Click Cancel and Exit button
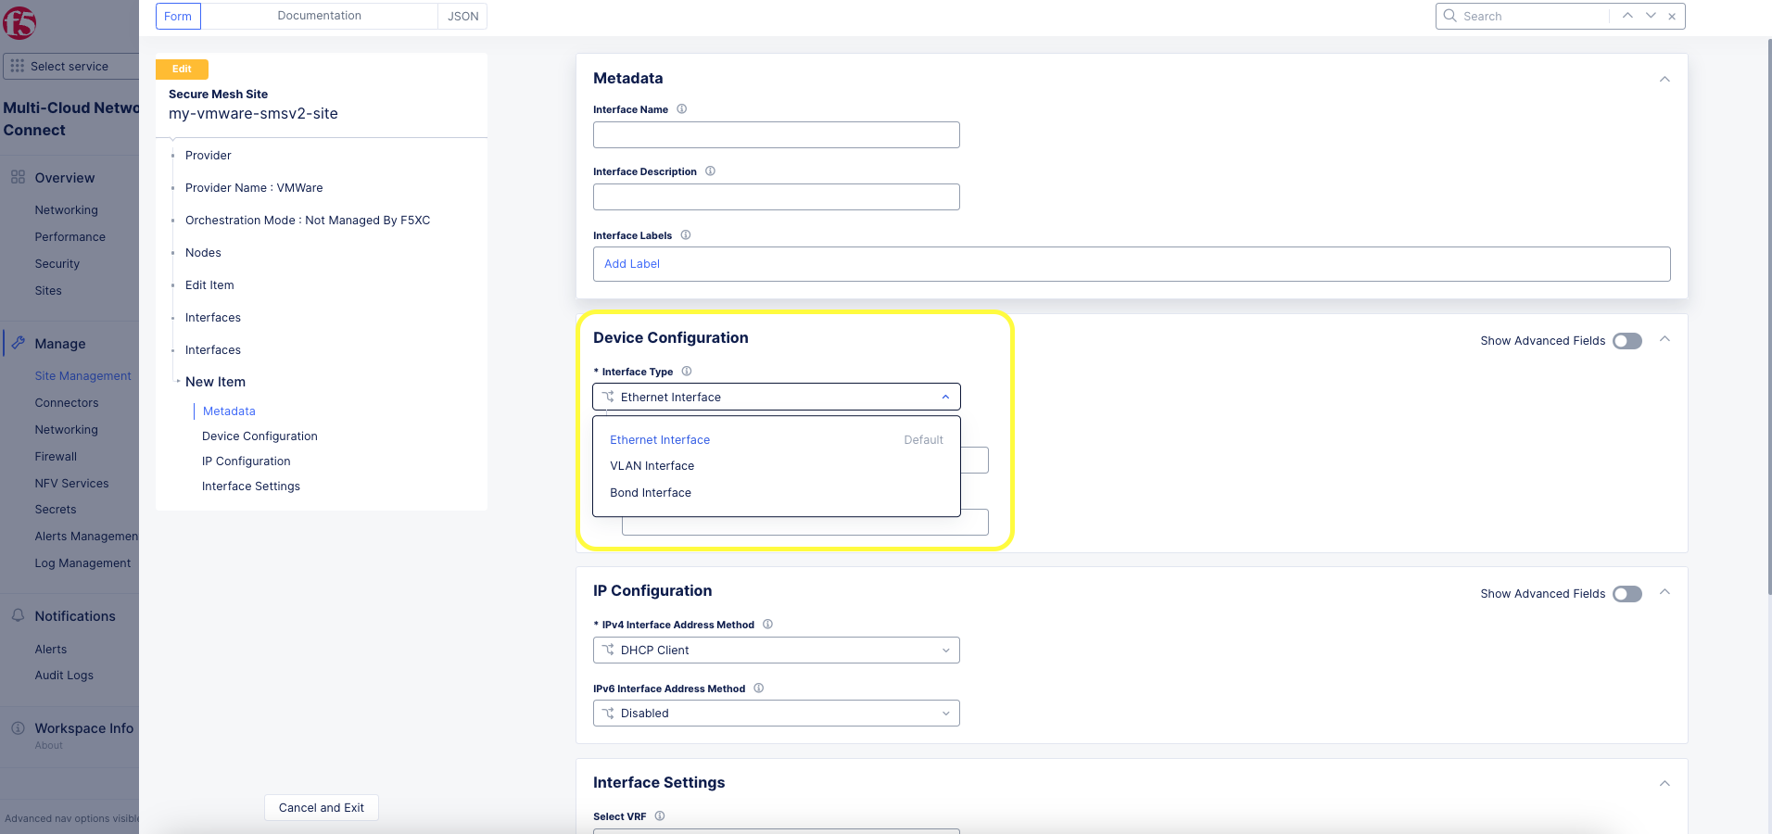Image resolution: width=1772 pixels, height=834 pixels. pyautogui.click(x=322, y=808)
